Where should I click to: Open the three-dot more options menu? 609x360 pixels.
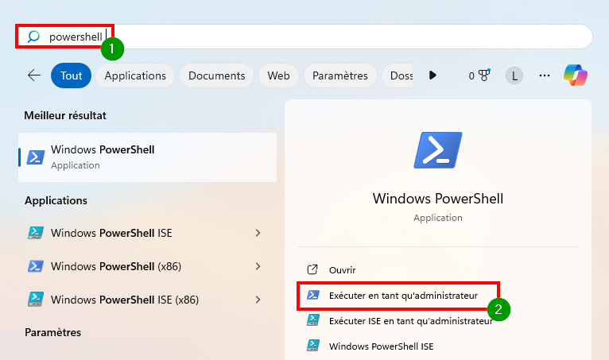click(545, 75)
